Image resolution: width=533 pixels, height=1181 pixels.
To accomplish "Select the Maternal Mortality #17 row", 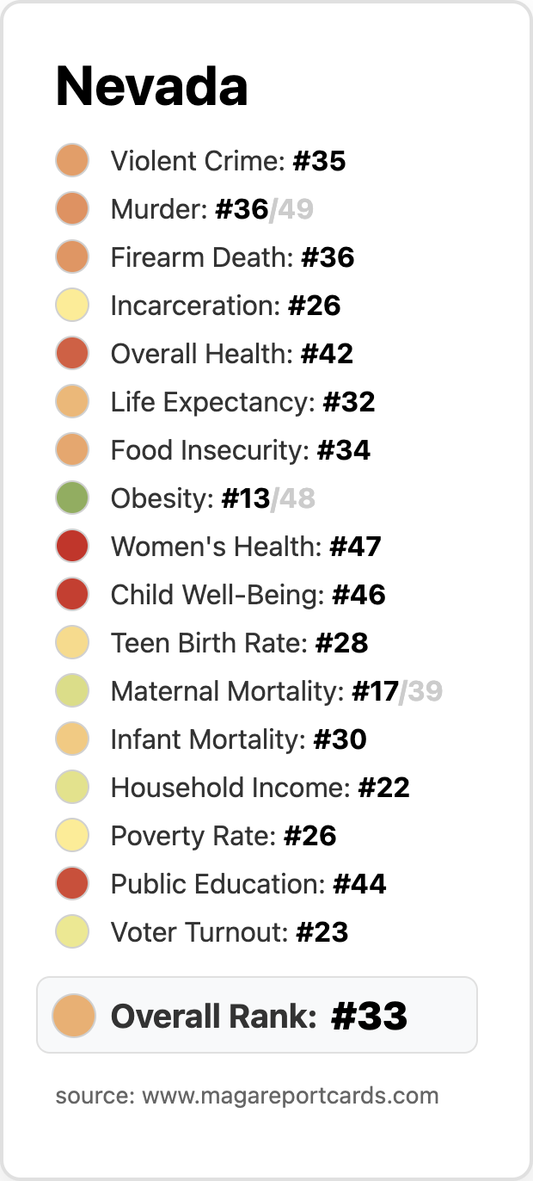I will click(x=249, y=691).
